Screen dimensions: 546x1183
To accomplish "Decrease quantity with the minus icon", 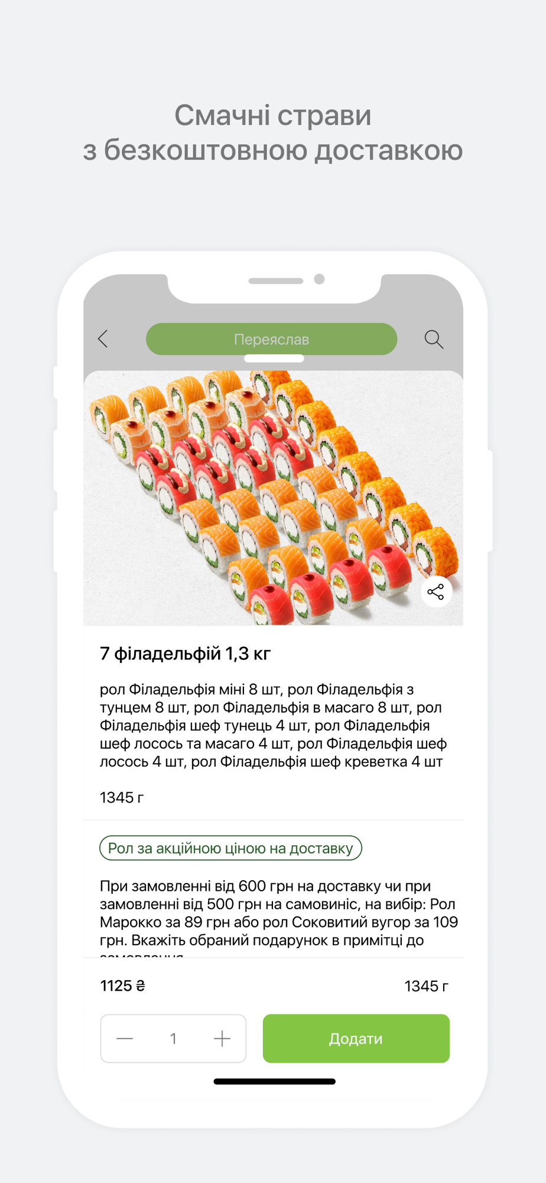I will (125, 1038).
